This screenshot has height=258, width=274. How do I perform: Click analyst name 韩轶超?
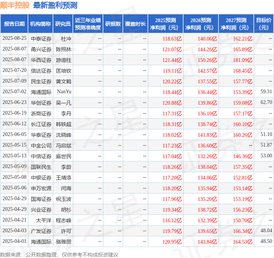click(64, 124)
